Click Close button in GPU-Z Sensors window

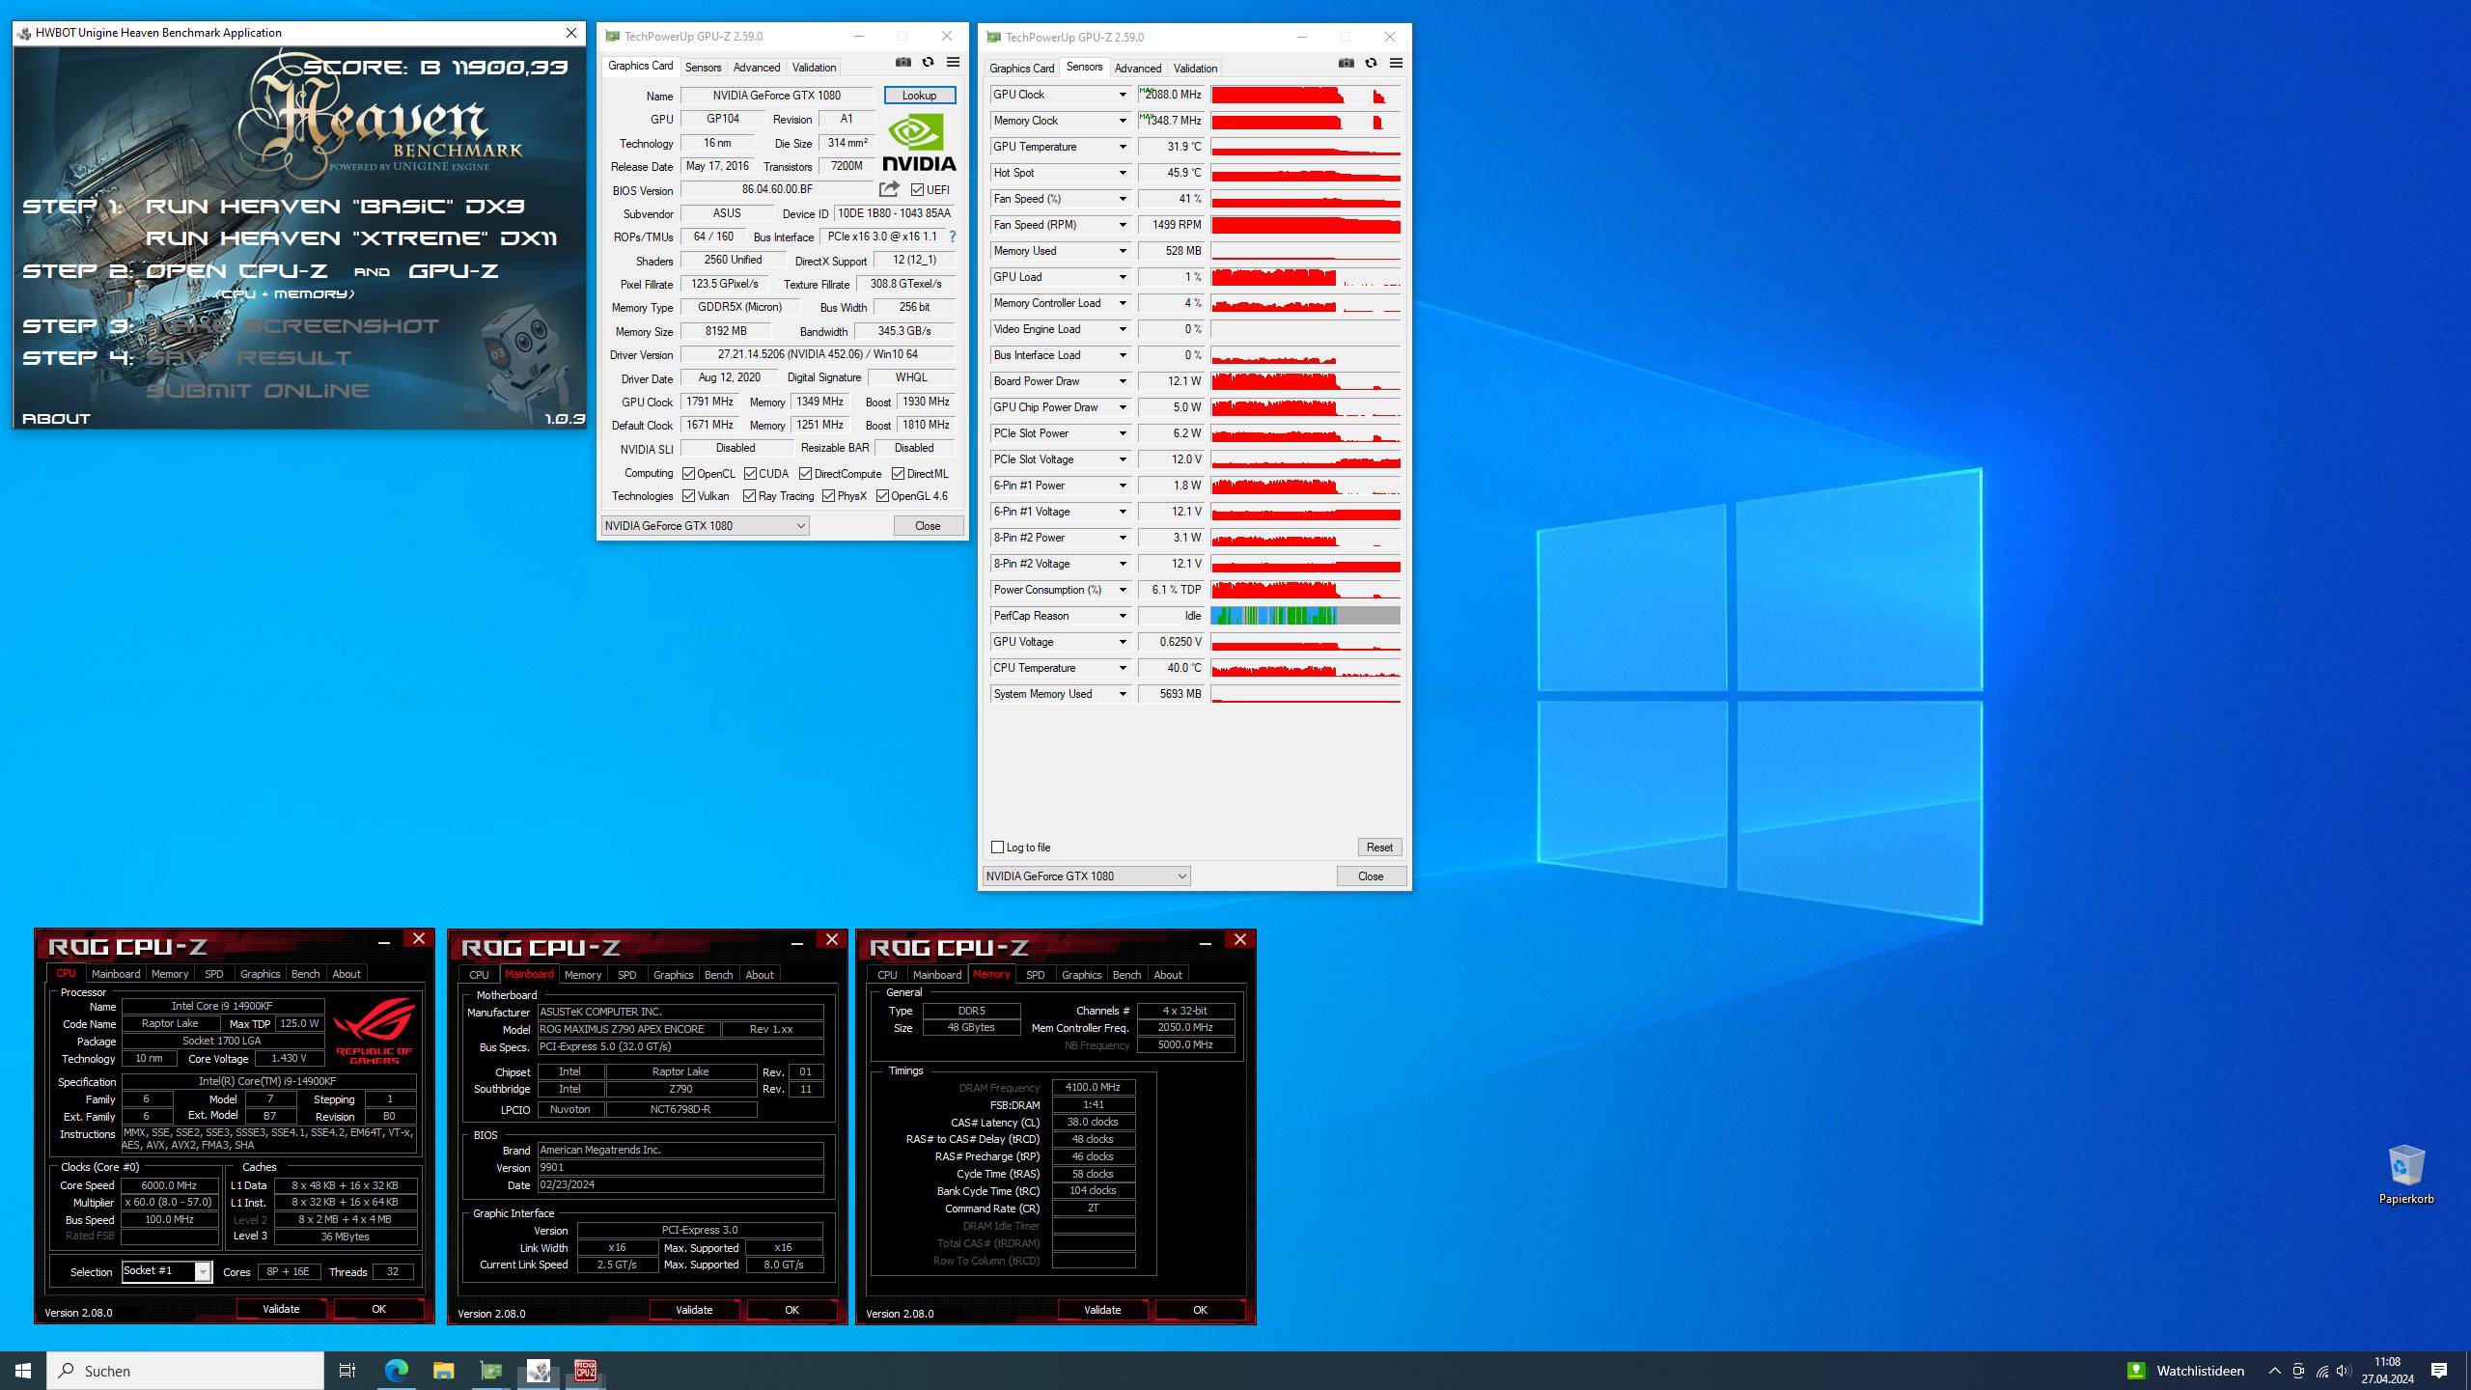pos(1371,876)
